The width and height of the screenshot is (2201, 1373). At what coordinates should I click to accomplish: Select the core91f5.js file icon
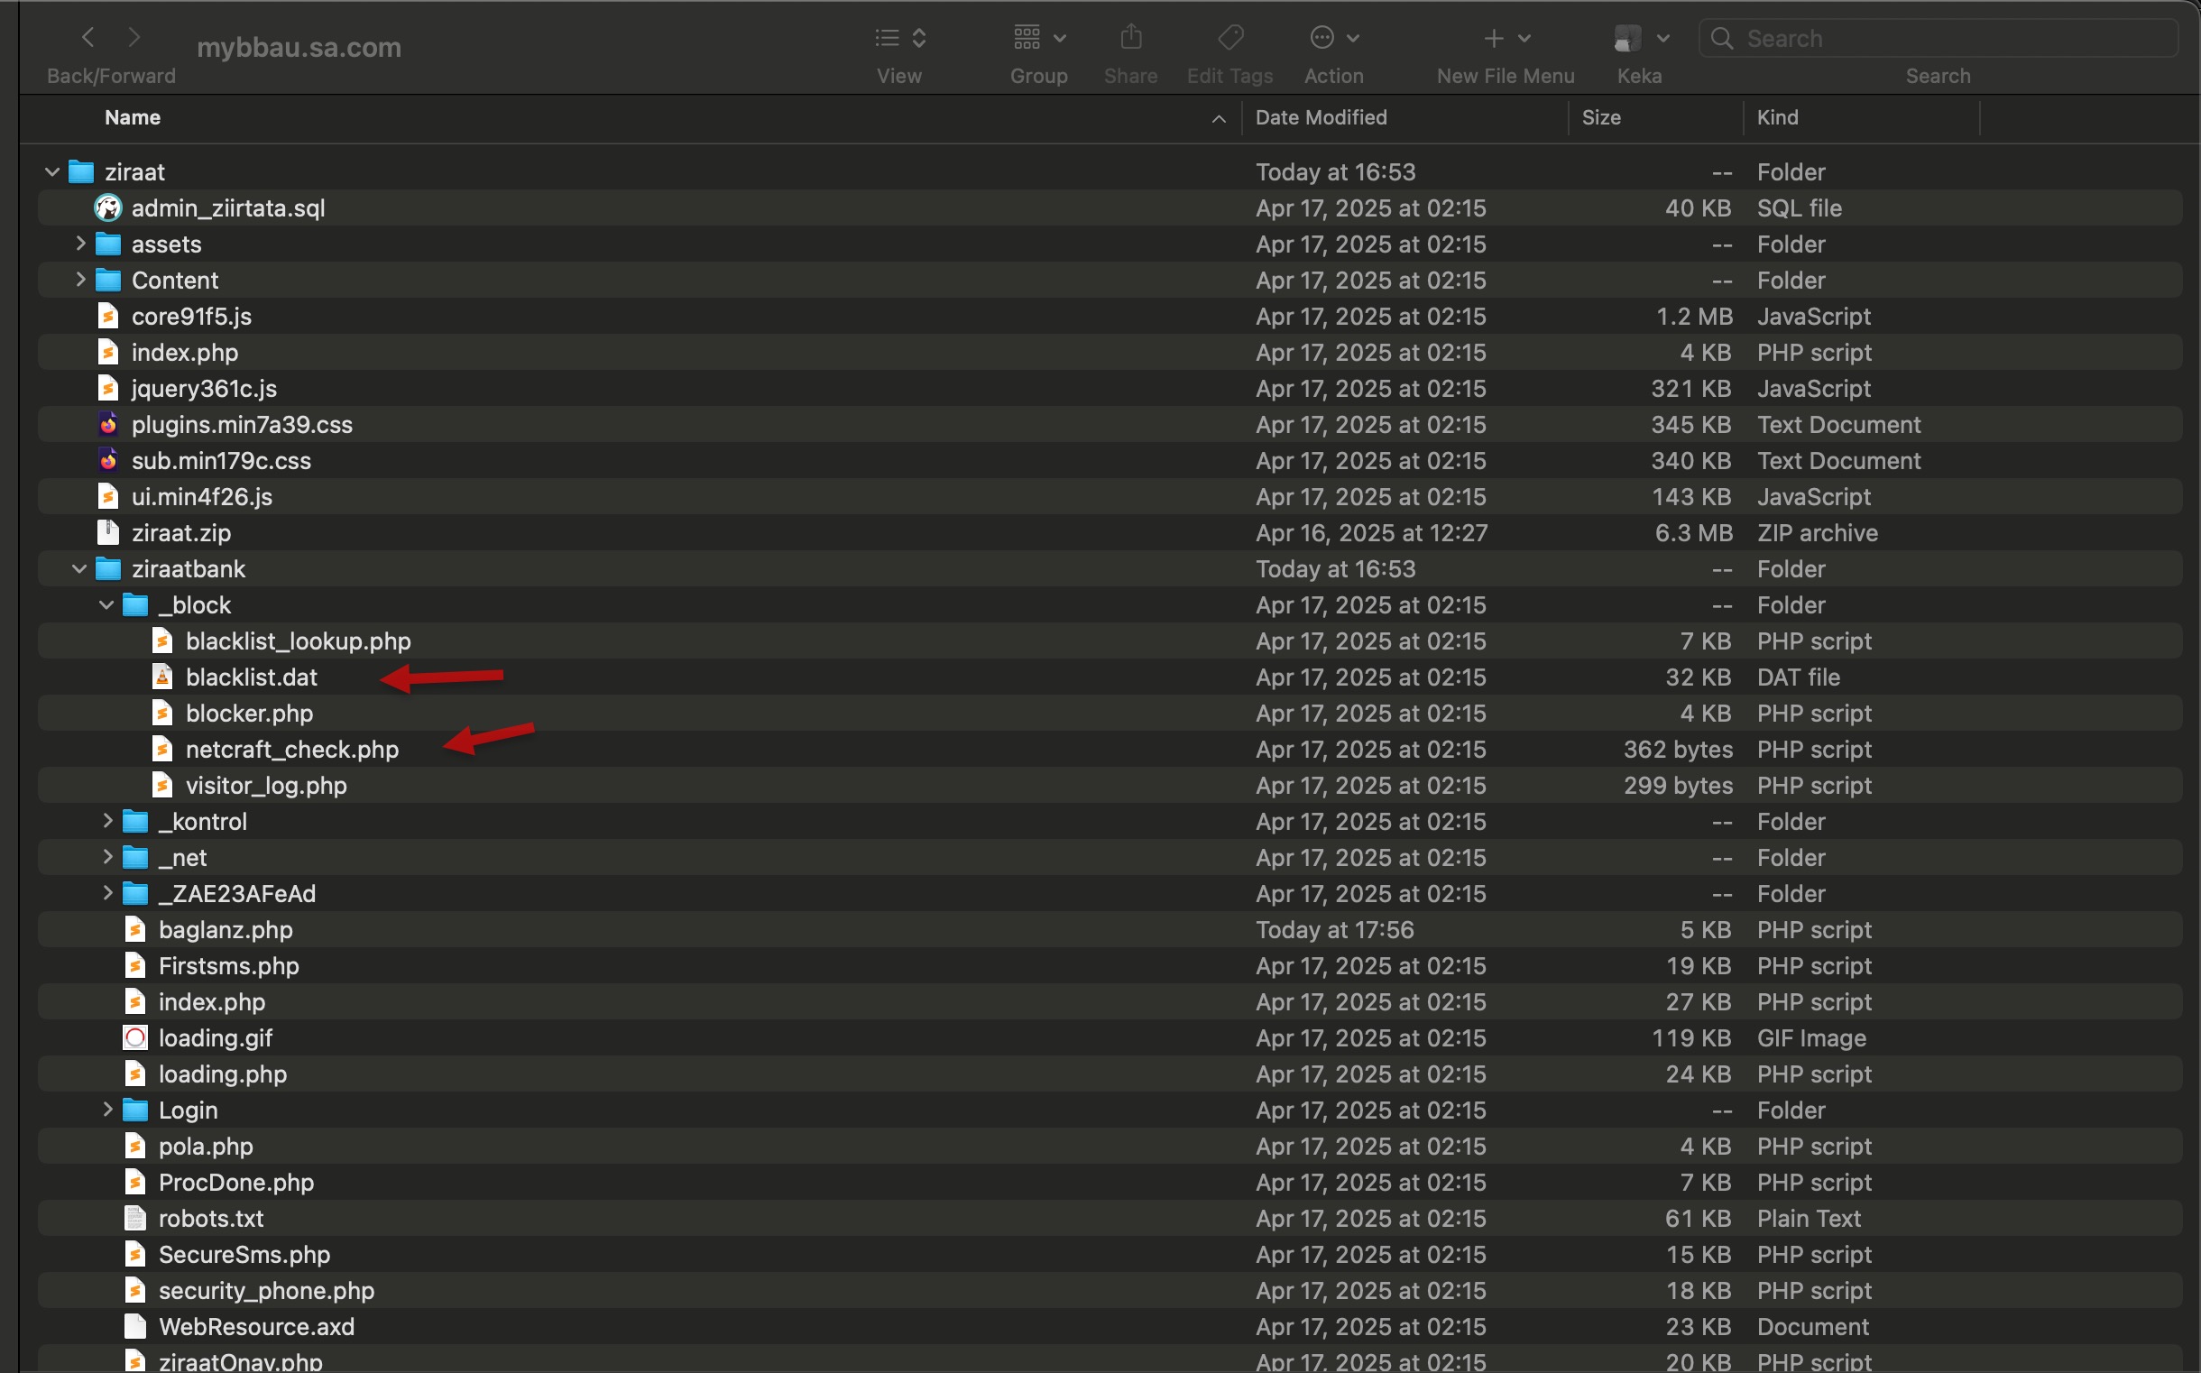[108, 316]
